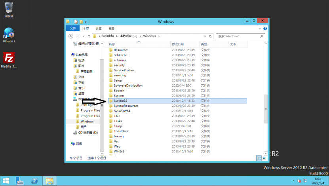Viewport: 329px width, 186px height.
Task: Select Windows folder in navigation tree
Action: click(x=85, y=121)
